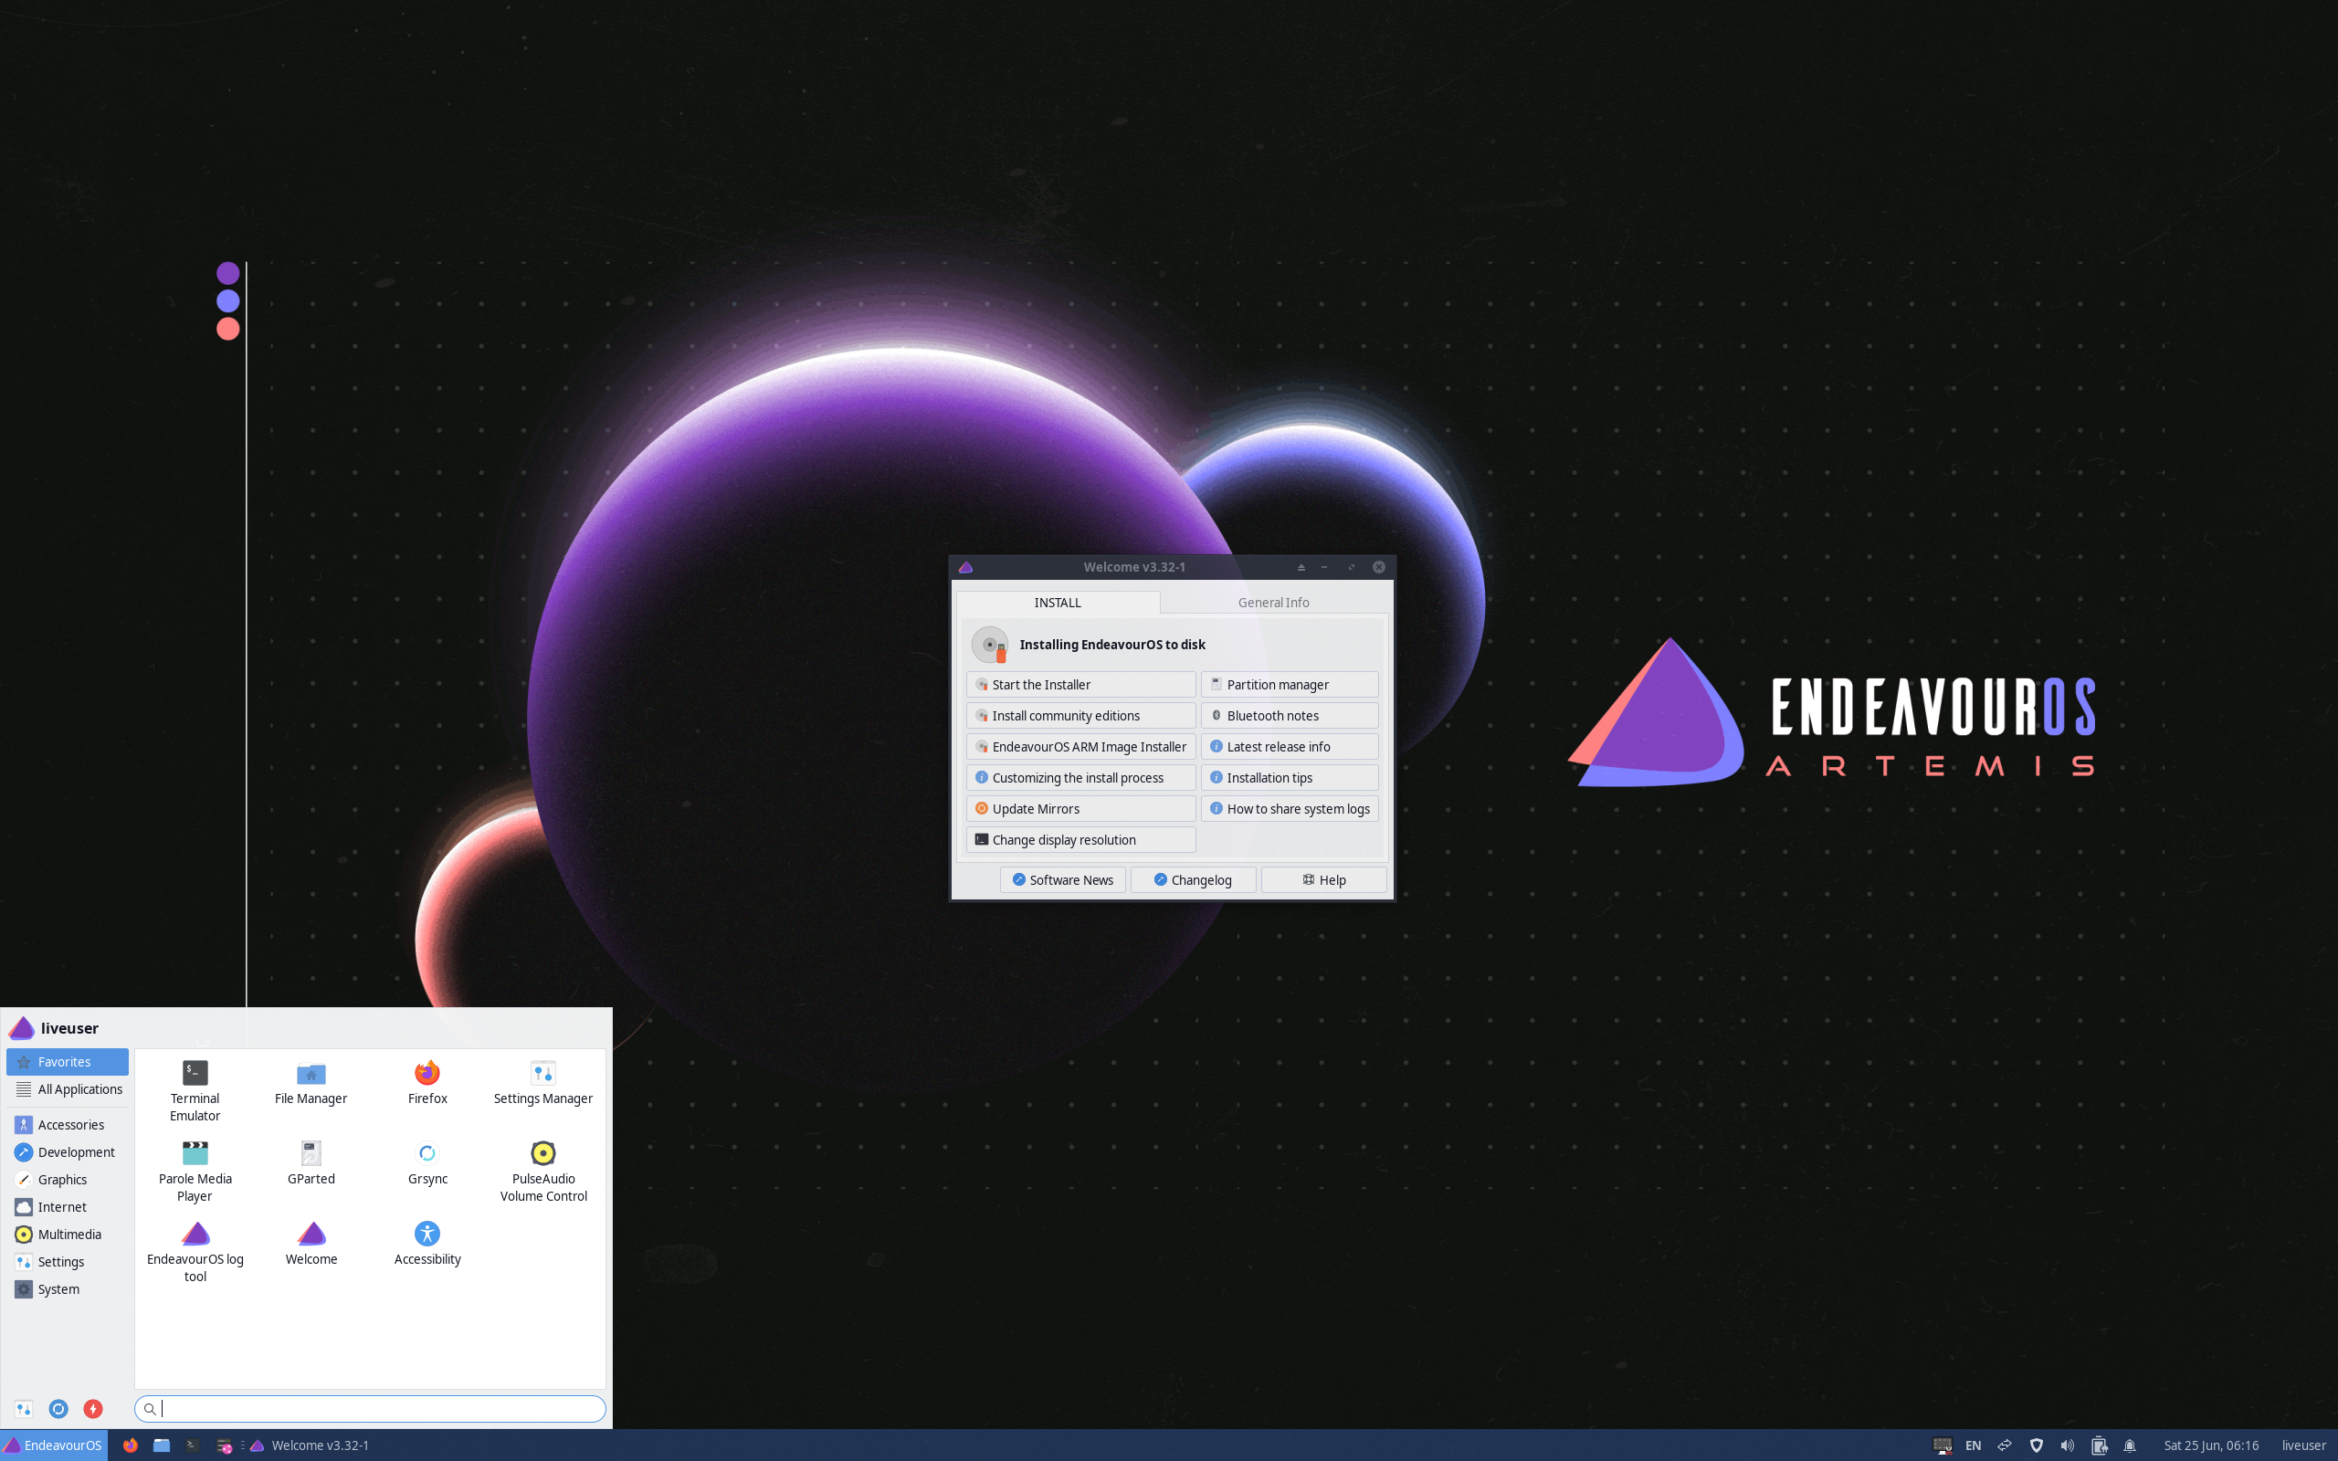Click the date and time clock
The height and width of the screenshot is (1461, 2338).
2210,1445
